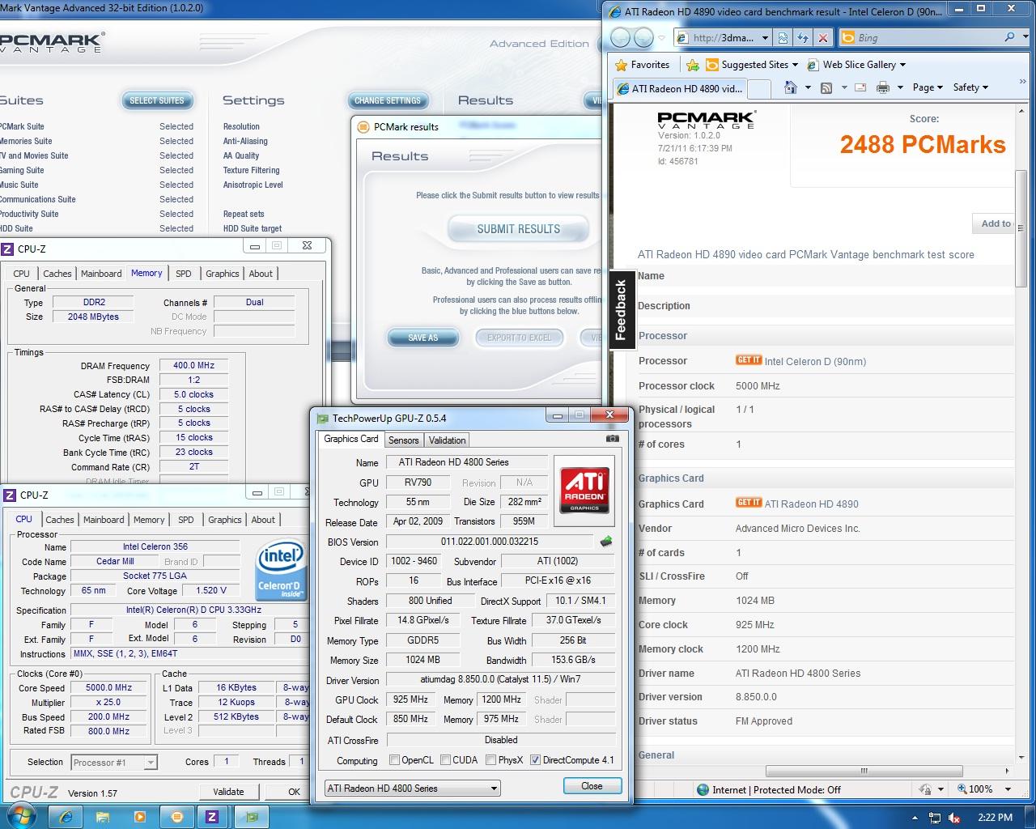Click the Close button in GPU-Z
1036x829 pixels.
click(x=592, y=786)
